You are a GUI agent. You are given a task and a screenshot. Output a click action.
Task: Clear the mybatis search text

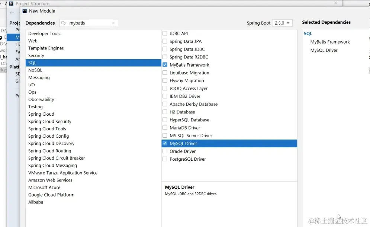click(x=113, y=23)
